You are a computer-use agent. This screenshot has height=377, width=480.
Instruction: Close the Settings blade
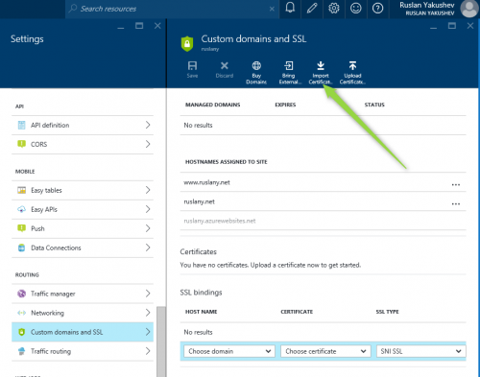[157, 26]
